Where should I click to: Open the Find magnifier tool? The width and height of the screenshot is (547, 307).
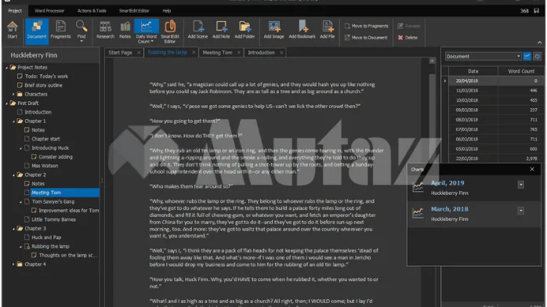click(82, 31)
